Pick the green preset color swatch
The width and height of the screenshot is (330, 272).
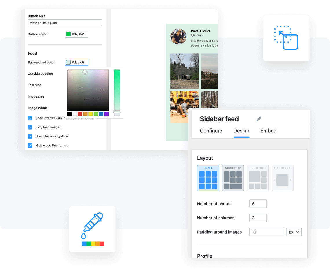[96, 114]
